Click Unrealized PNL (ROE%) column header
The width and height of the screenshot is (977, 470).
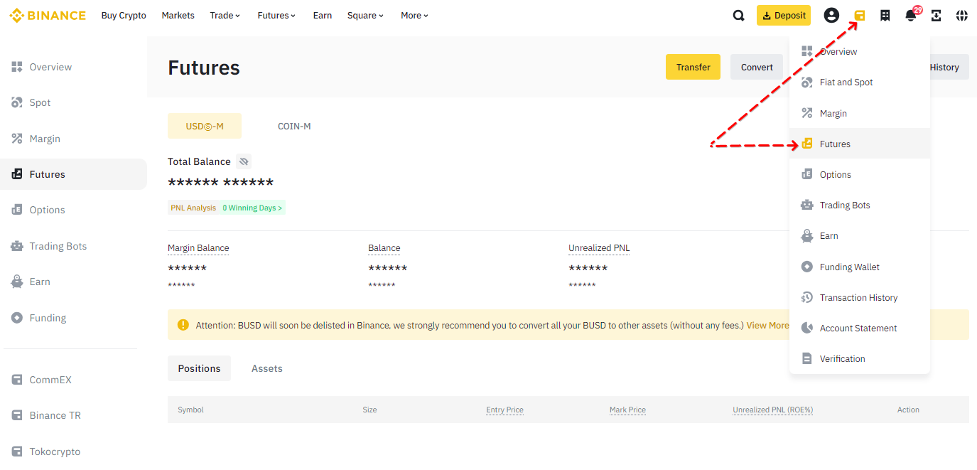(x=773, y=410)
